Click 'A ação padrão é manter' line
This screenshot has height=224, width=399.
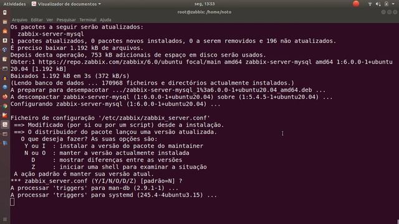[84, 174]
